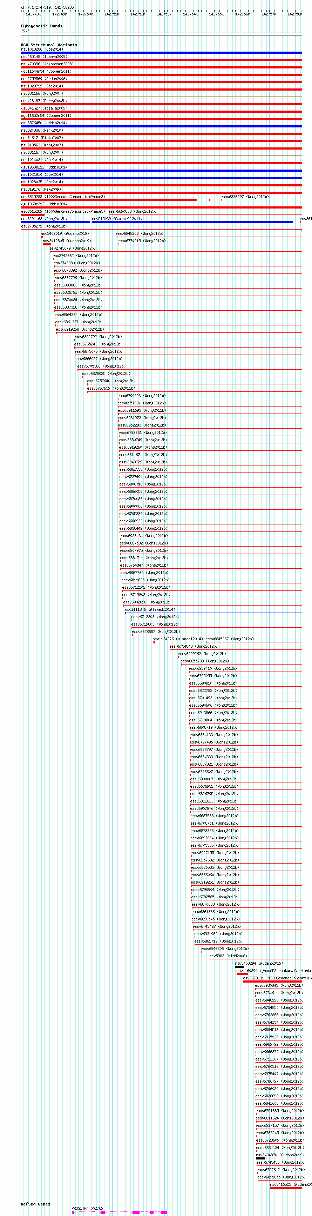Click the 142757k ruler tick label
This screenshot has height=1216, width=312.
(269, 14)
